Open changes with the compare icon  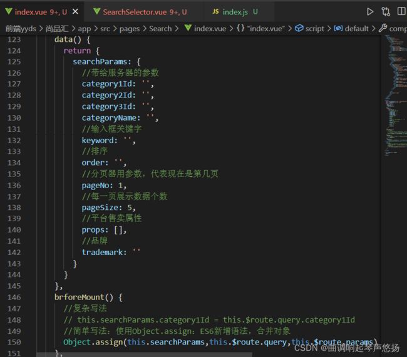click(x=386, y=12)
